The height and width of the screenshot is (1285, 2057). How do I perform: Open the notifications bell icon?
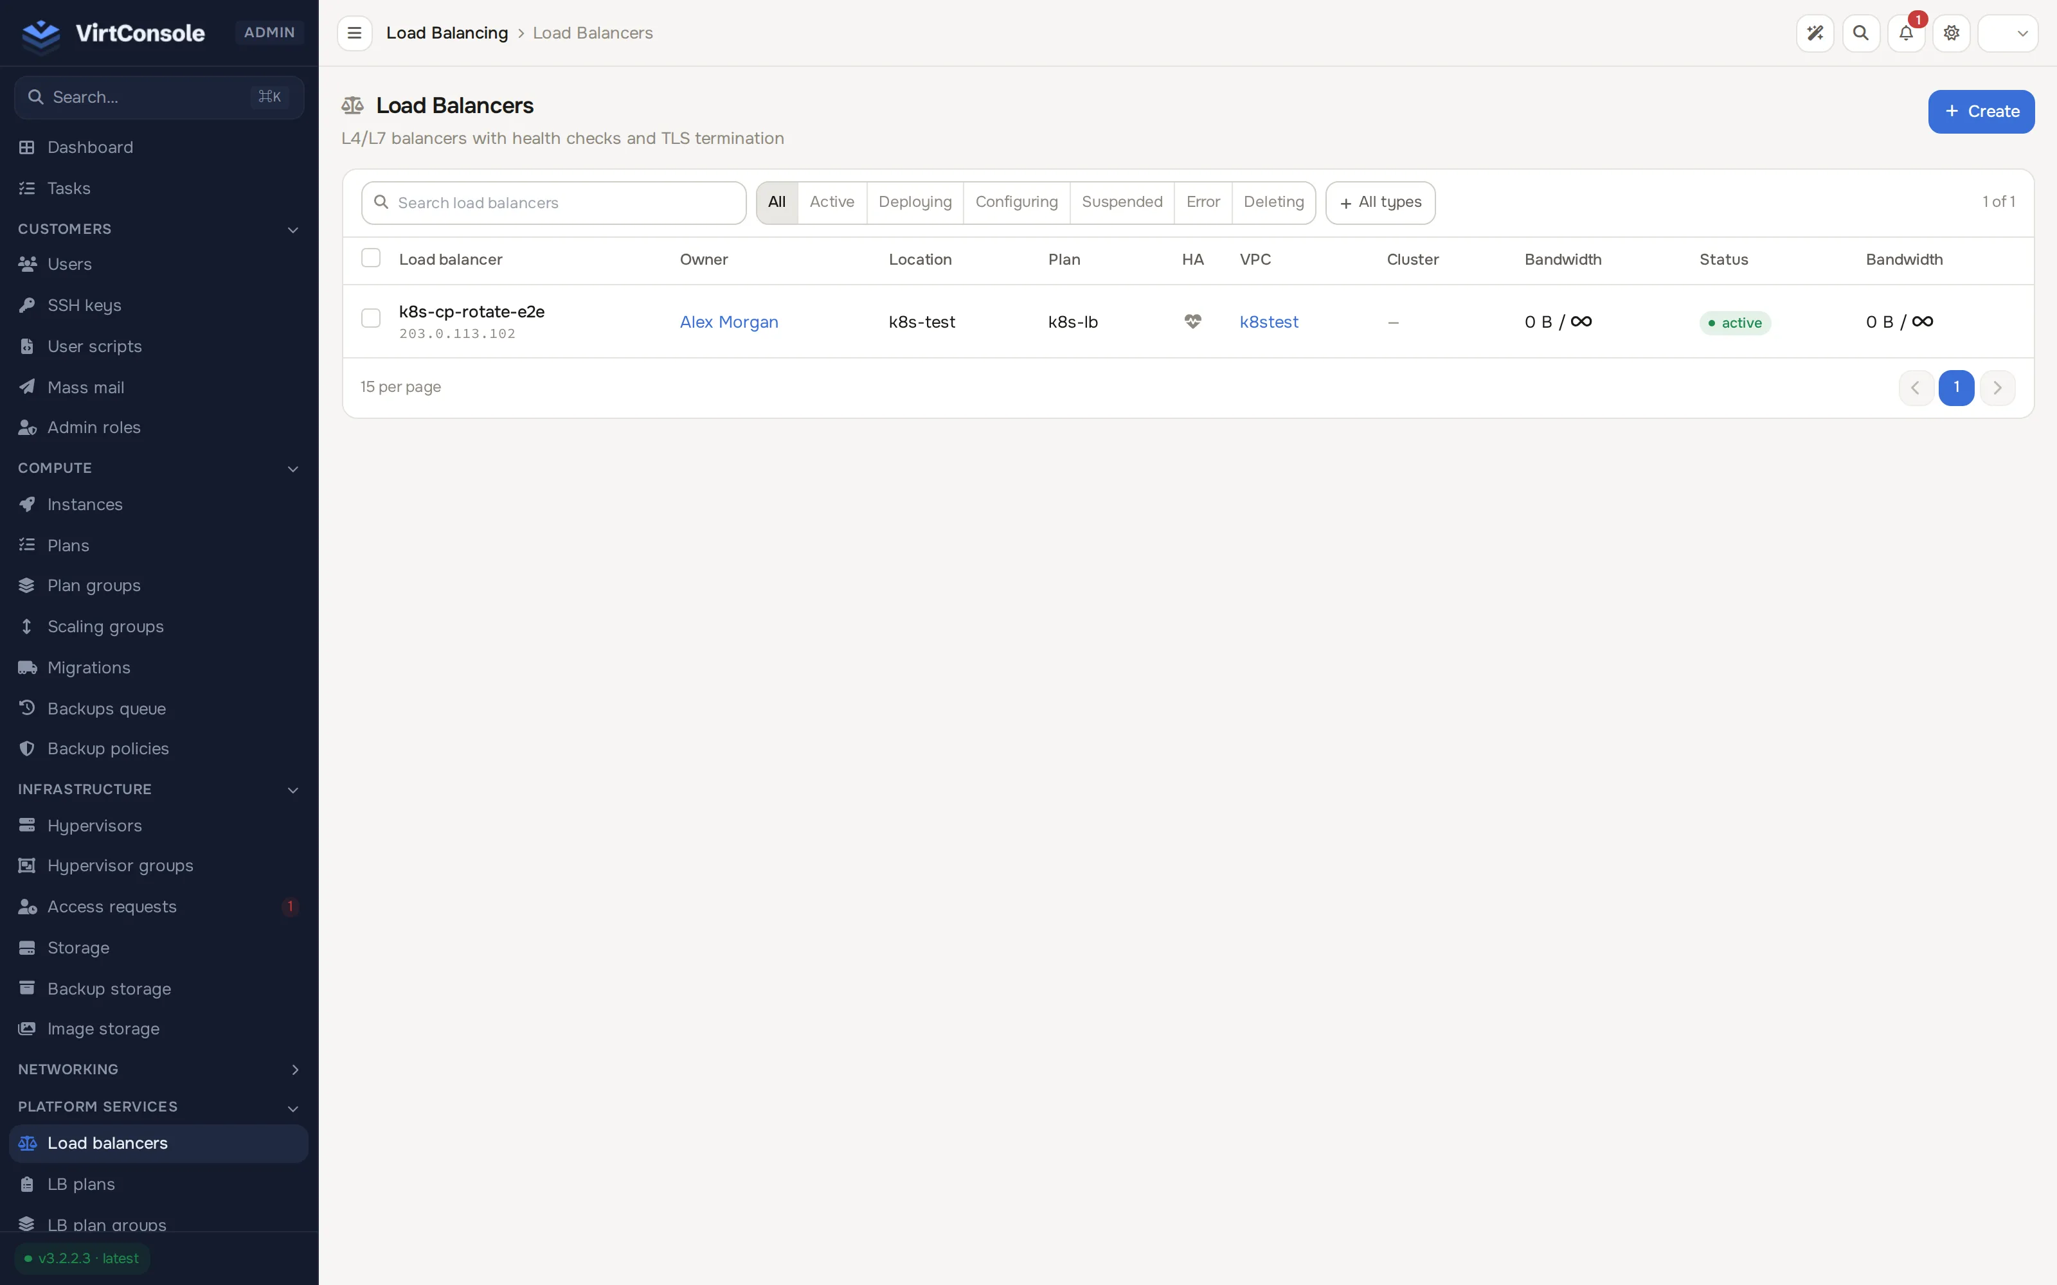click(1906, 33)
